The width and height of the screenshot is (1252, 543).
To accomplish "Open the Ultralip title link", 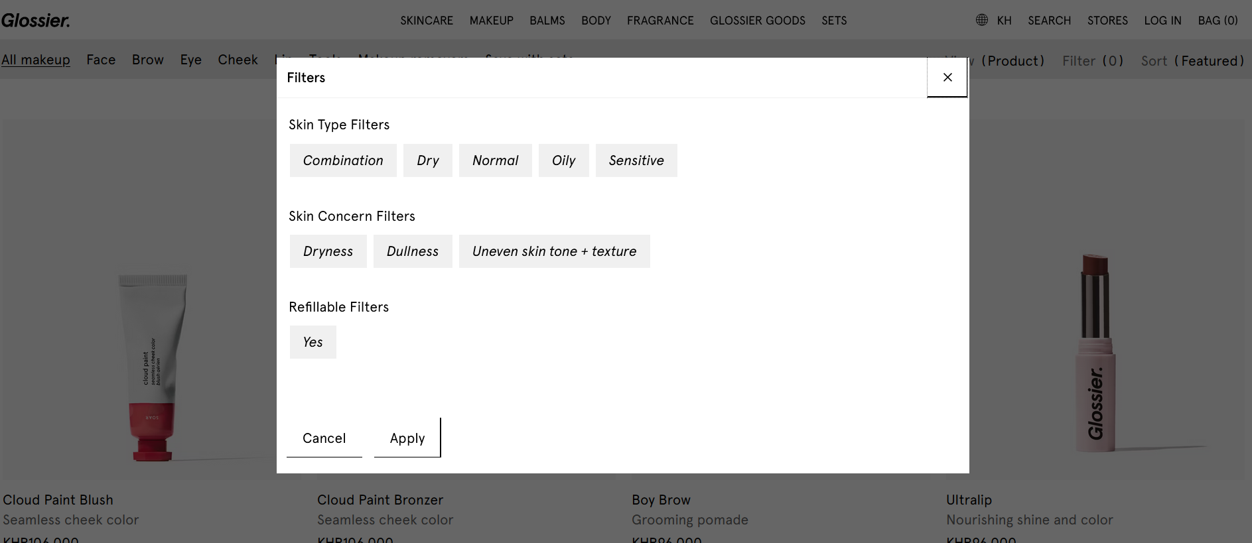I will point(969,500).
